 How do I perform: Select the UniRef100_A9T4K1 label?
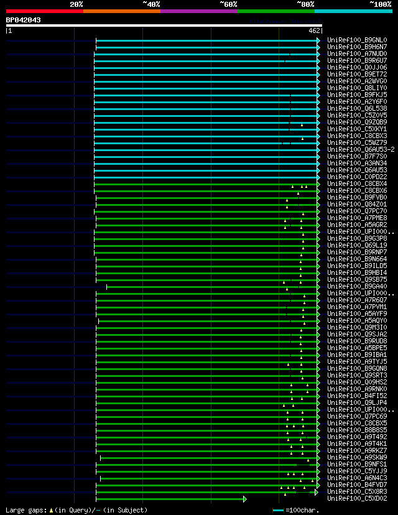[x=357, y=443]
